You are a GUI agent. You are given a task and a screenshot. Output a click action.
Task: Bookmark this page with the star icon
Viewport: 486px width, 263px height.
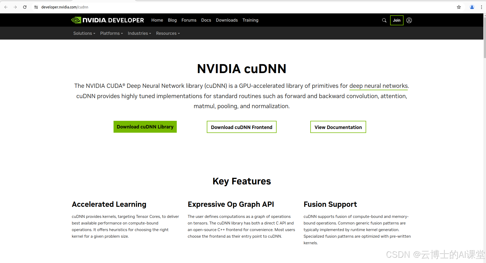click(x=459, y=7)
